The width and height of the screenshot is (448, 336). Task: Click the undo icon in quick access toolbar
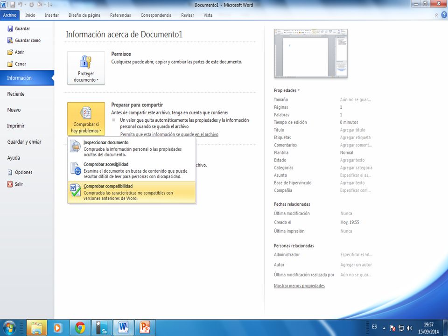20,5
